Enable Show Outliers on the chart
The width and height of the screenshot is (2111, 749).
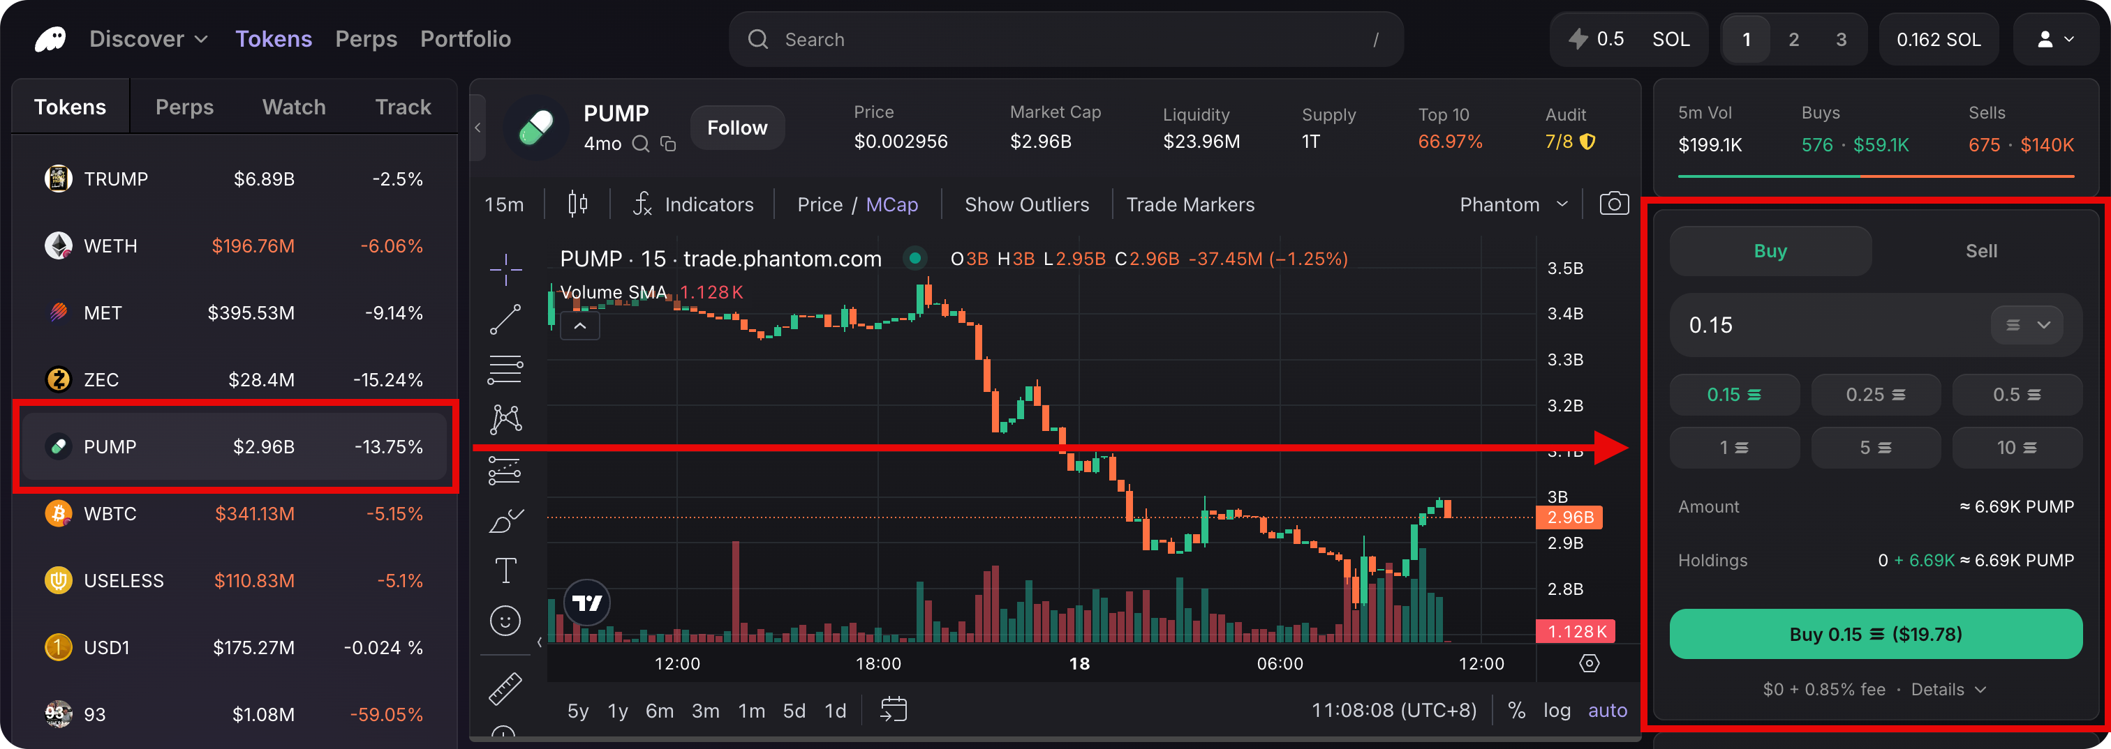(1027, 204)
